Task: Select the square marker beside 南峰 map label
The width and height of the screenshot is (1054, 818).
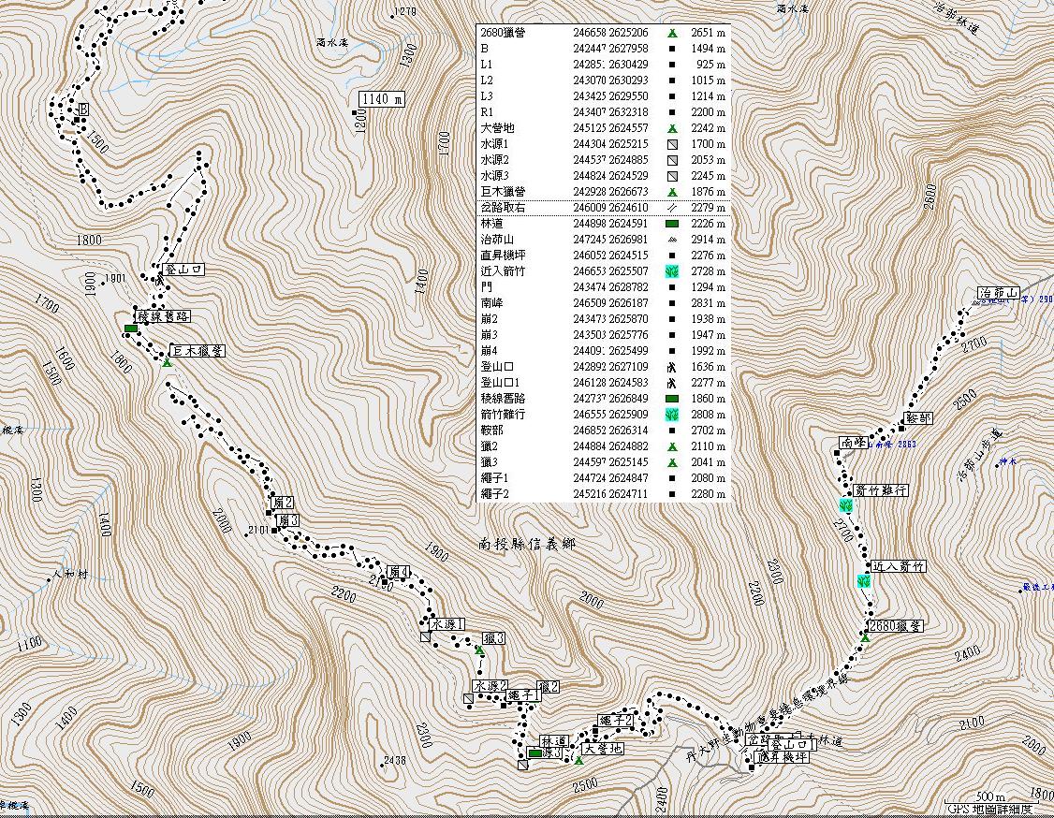Action: click(x=837, y=454)
